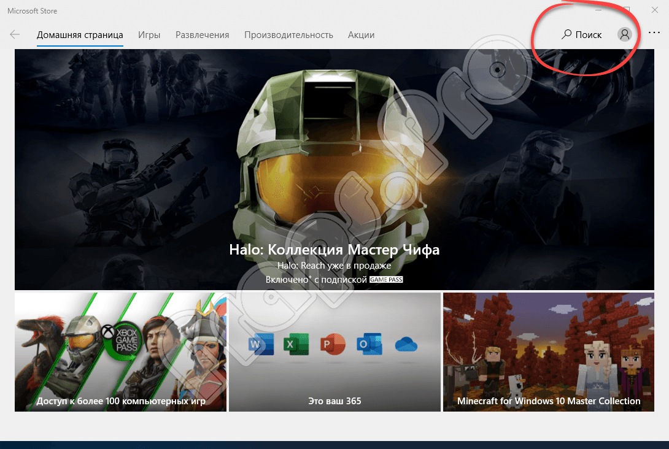This screenshot has height=449, width=669.
Task: Click the Word icon in 365 tile
Action: pos(258,345)
